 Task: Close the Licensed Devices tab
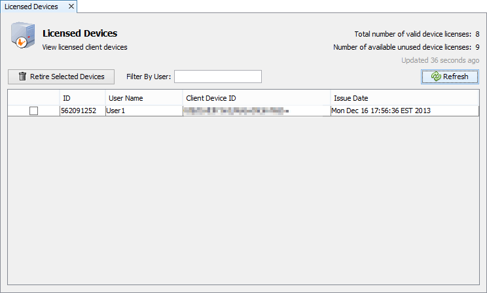tap(71, 7)
